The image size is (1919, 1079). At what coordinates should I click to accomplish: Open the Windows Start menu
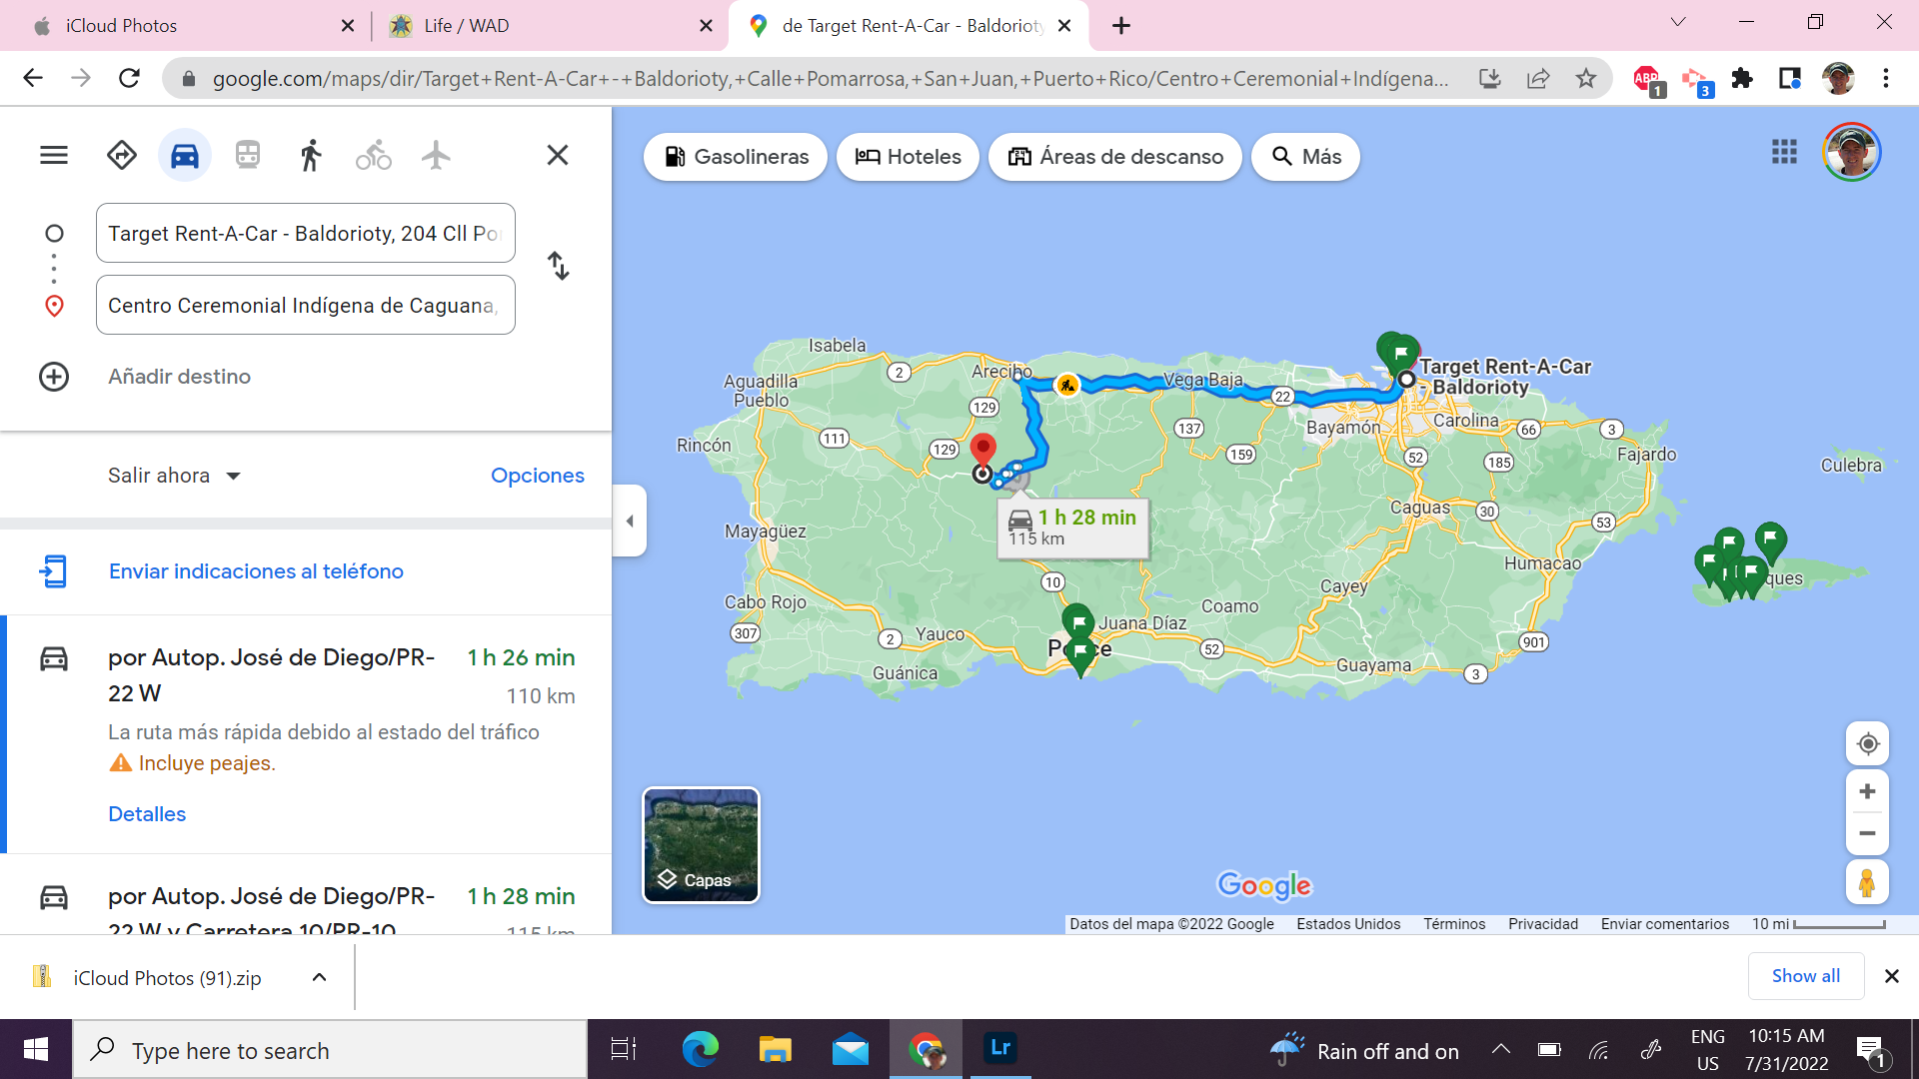click(x=36, y=1049)
